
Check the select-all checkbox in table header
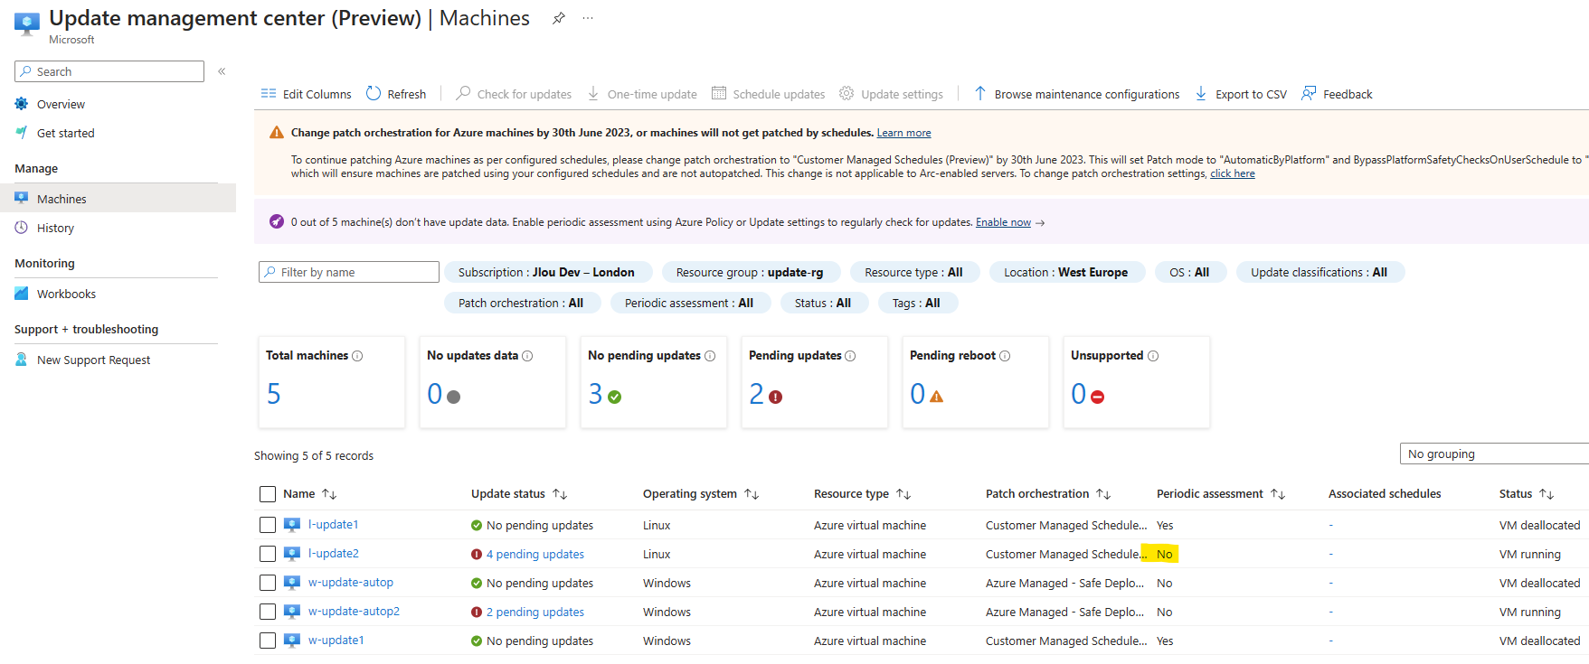(268, 494)
